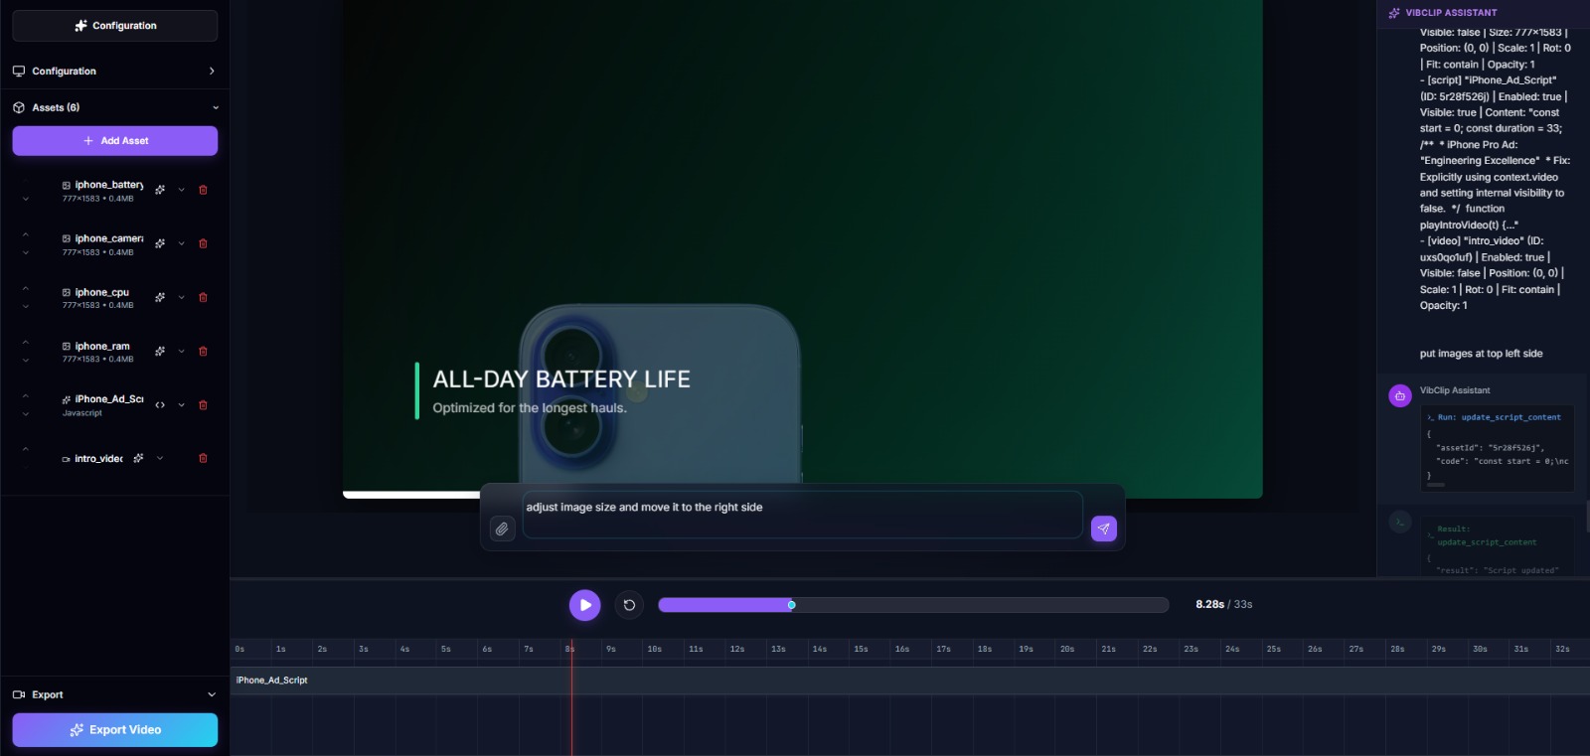Select the iPhone_Ad_Script timeline track
This screenshot has width=1590, height=756.
point(909,680)
